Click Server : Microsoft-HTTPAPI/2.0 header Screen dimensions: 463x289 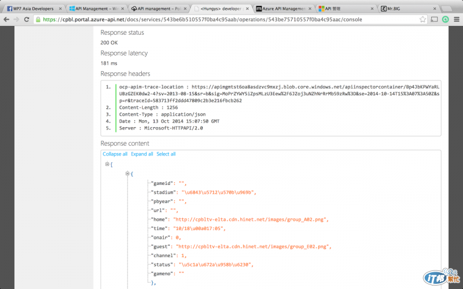[161, 128]
